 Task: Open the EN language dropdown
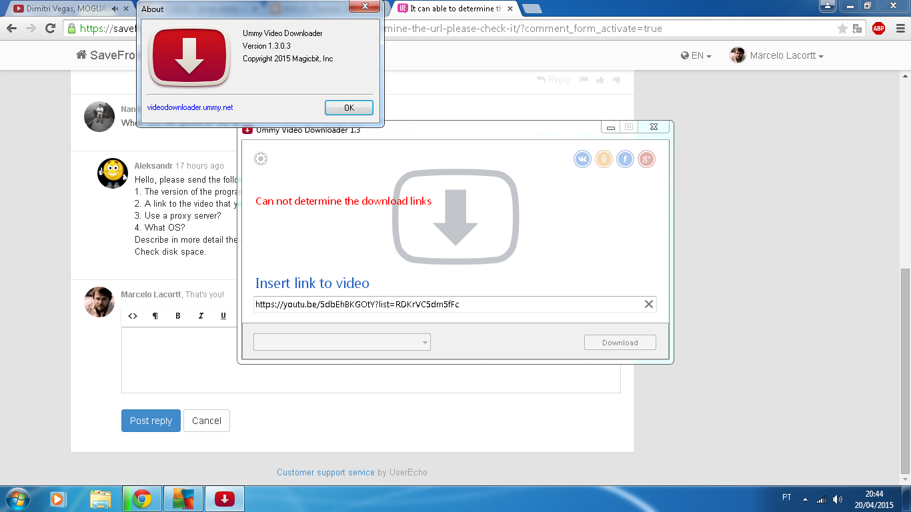coord(696,56)
